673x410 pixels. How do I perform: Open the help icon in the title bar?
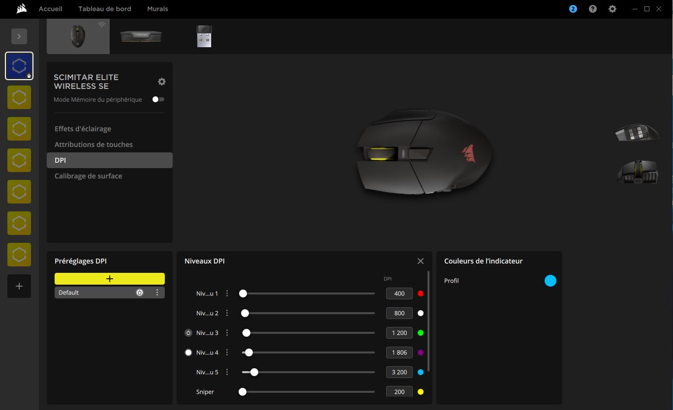(592, 8)
